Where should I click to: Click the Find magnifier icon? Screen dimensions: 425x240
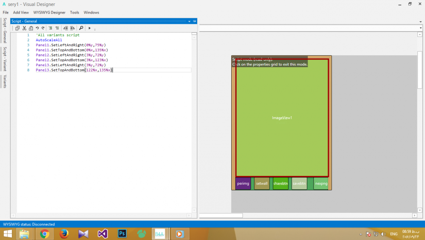(81, 28)
